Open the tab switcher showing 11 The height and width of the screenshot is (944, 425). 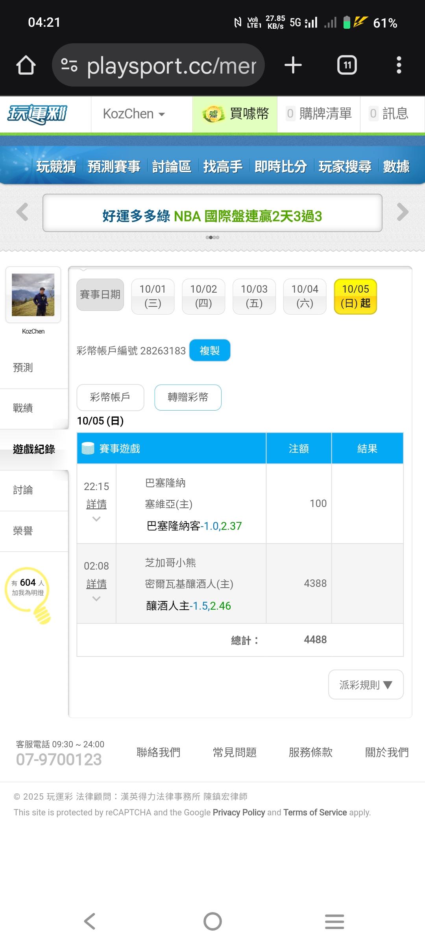click(347, 65)
